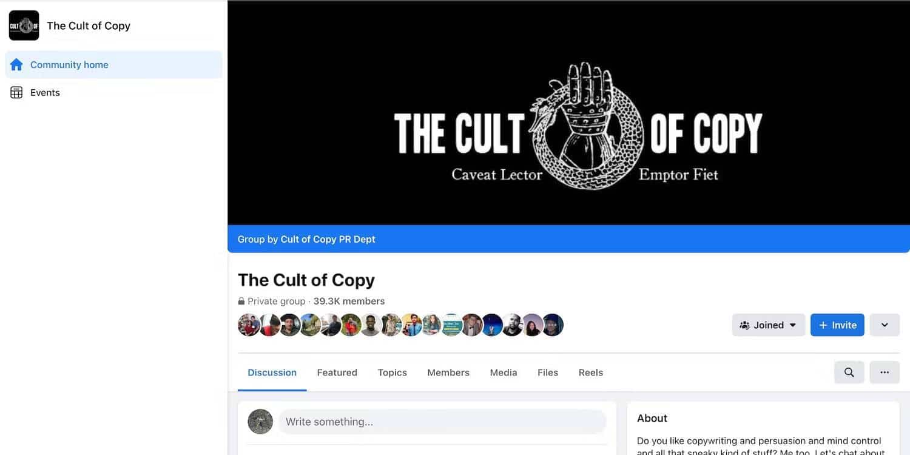Click the Invite button
This screenshot has width=910, height=455.
[x=837, y=325]
